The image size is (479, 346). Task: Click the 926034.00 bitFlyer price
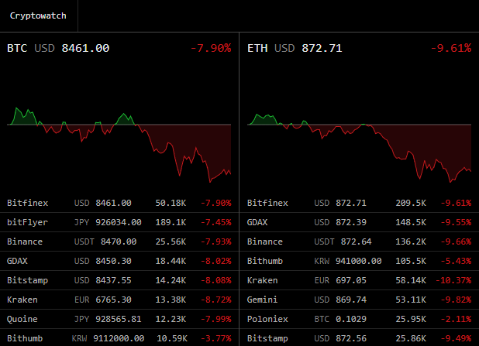119,222
